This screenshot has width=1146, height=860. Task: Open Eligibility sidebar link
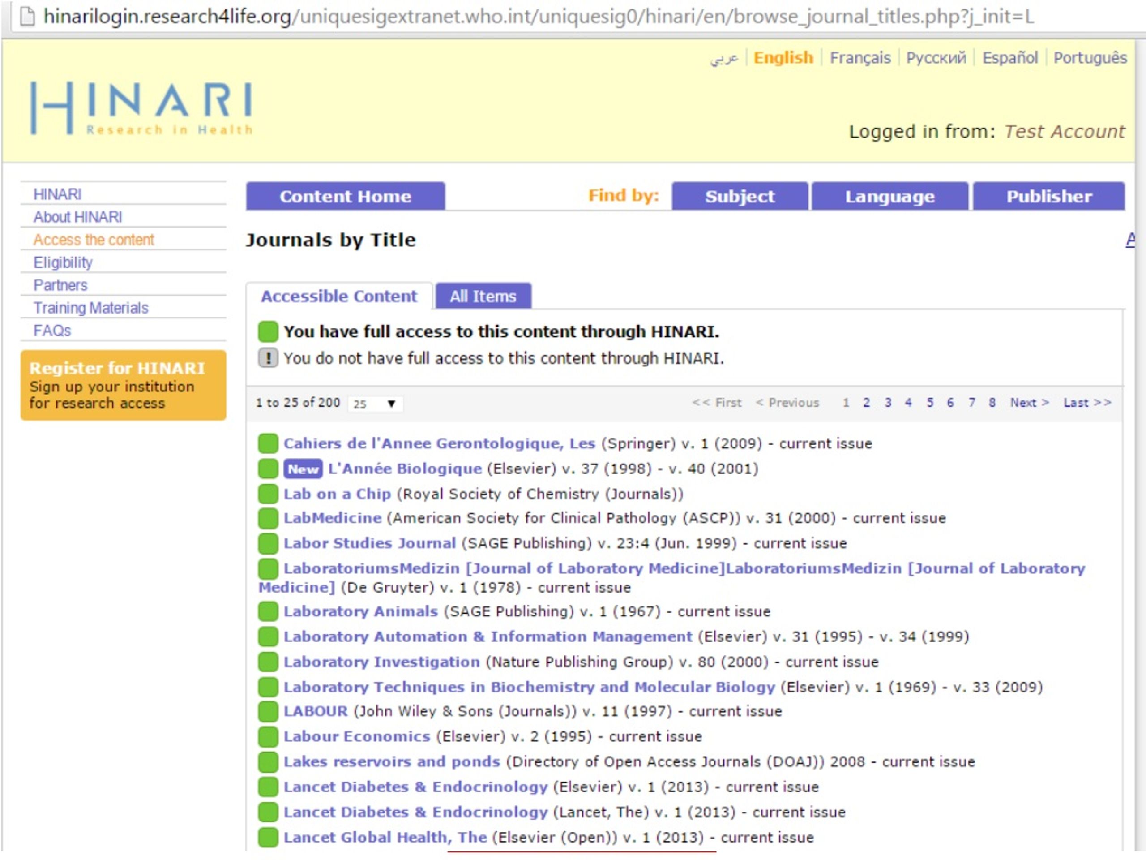pyautogui.click(x=63, y=263)
